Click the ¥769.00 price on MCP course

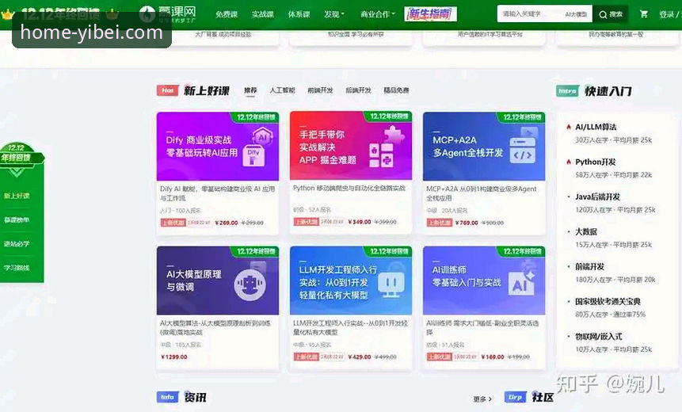tap(467, 223)
